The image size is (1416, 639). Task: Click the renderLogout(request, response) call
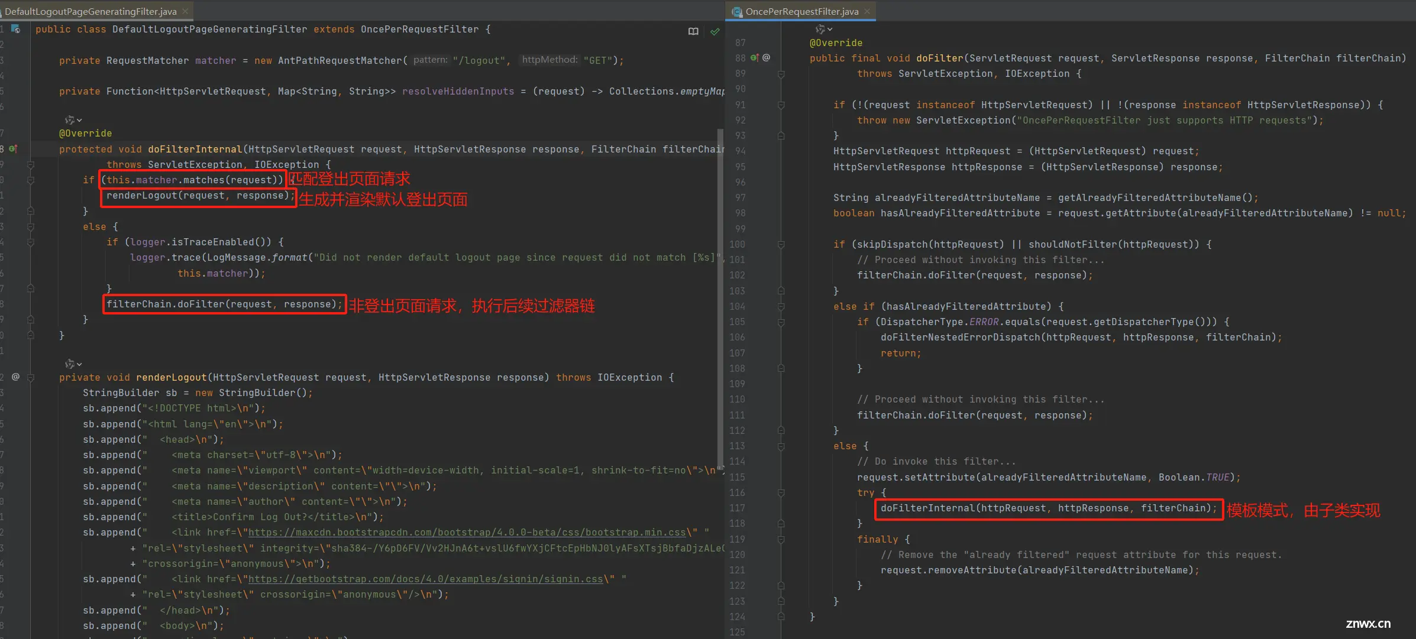pyautogui.click(x=200, y=196)
